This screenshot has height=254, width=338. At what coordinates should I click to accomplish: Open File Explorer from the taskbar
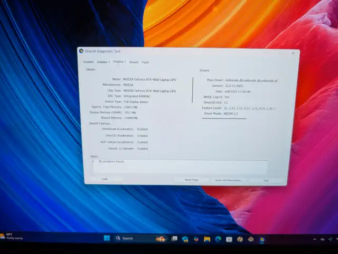click(207, 239)
